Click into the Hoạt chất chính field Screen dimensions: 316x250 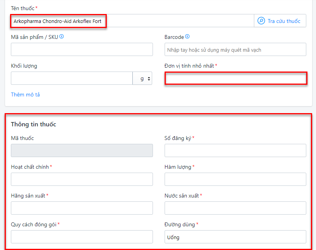pyautogui.click(x=82, y=180)
